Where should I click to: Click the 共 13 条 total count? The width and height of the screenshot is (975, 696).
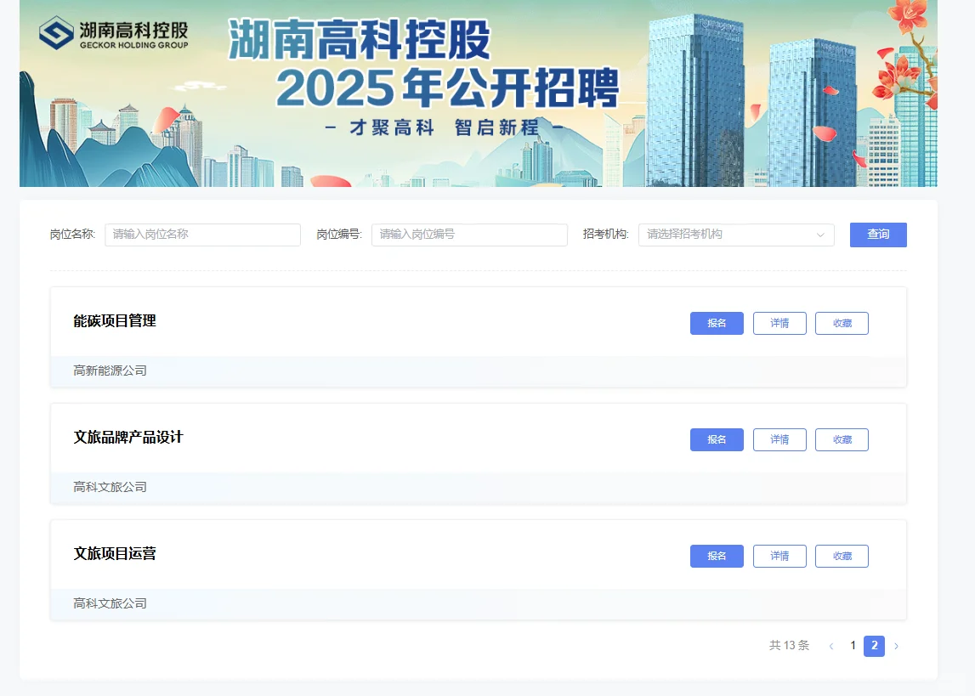click(789, 646)
